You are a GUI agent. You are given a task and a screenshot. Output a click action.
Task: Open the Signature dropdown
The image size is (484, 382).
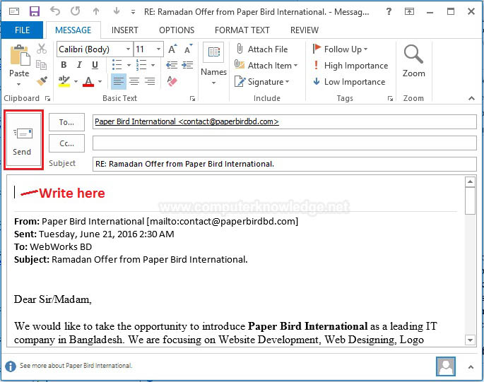[x=261, y=81]
